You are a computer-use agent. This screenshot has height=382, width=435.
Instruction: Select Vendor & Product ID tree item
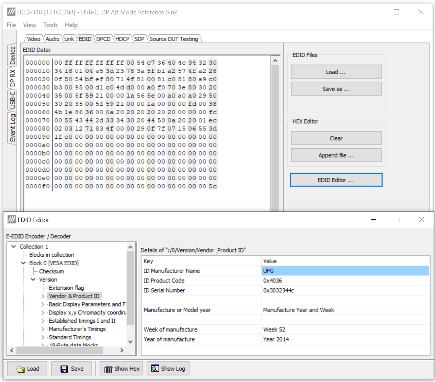click(x=74, y=296)
